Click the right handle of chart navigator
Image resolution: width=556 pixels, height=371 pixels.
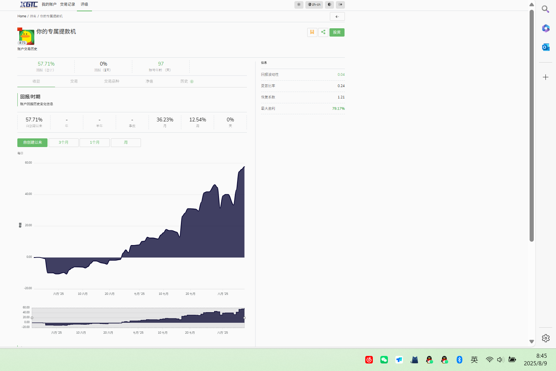pos(244,318)
